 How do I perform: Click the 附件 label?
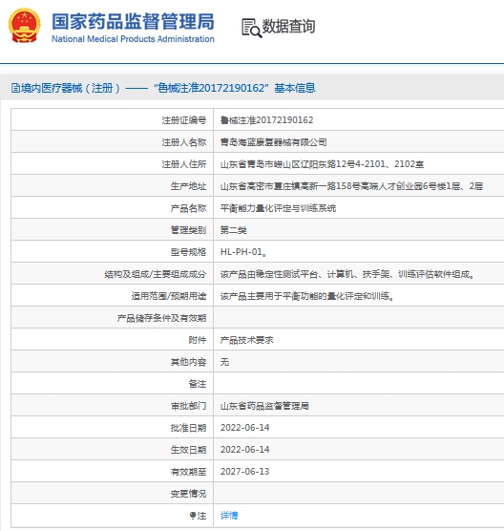[198, 340]
